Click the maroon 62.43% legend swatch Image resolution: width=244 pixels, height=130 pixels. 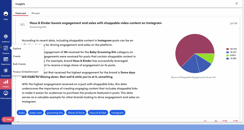click(228, 49)
